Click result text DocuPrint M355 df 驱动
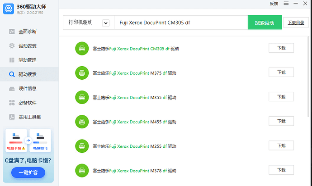Image resolution: width=312 pixels, height=186 pixels. tap(134, 97)
